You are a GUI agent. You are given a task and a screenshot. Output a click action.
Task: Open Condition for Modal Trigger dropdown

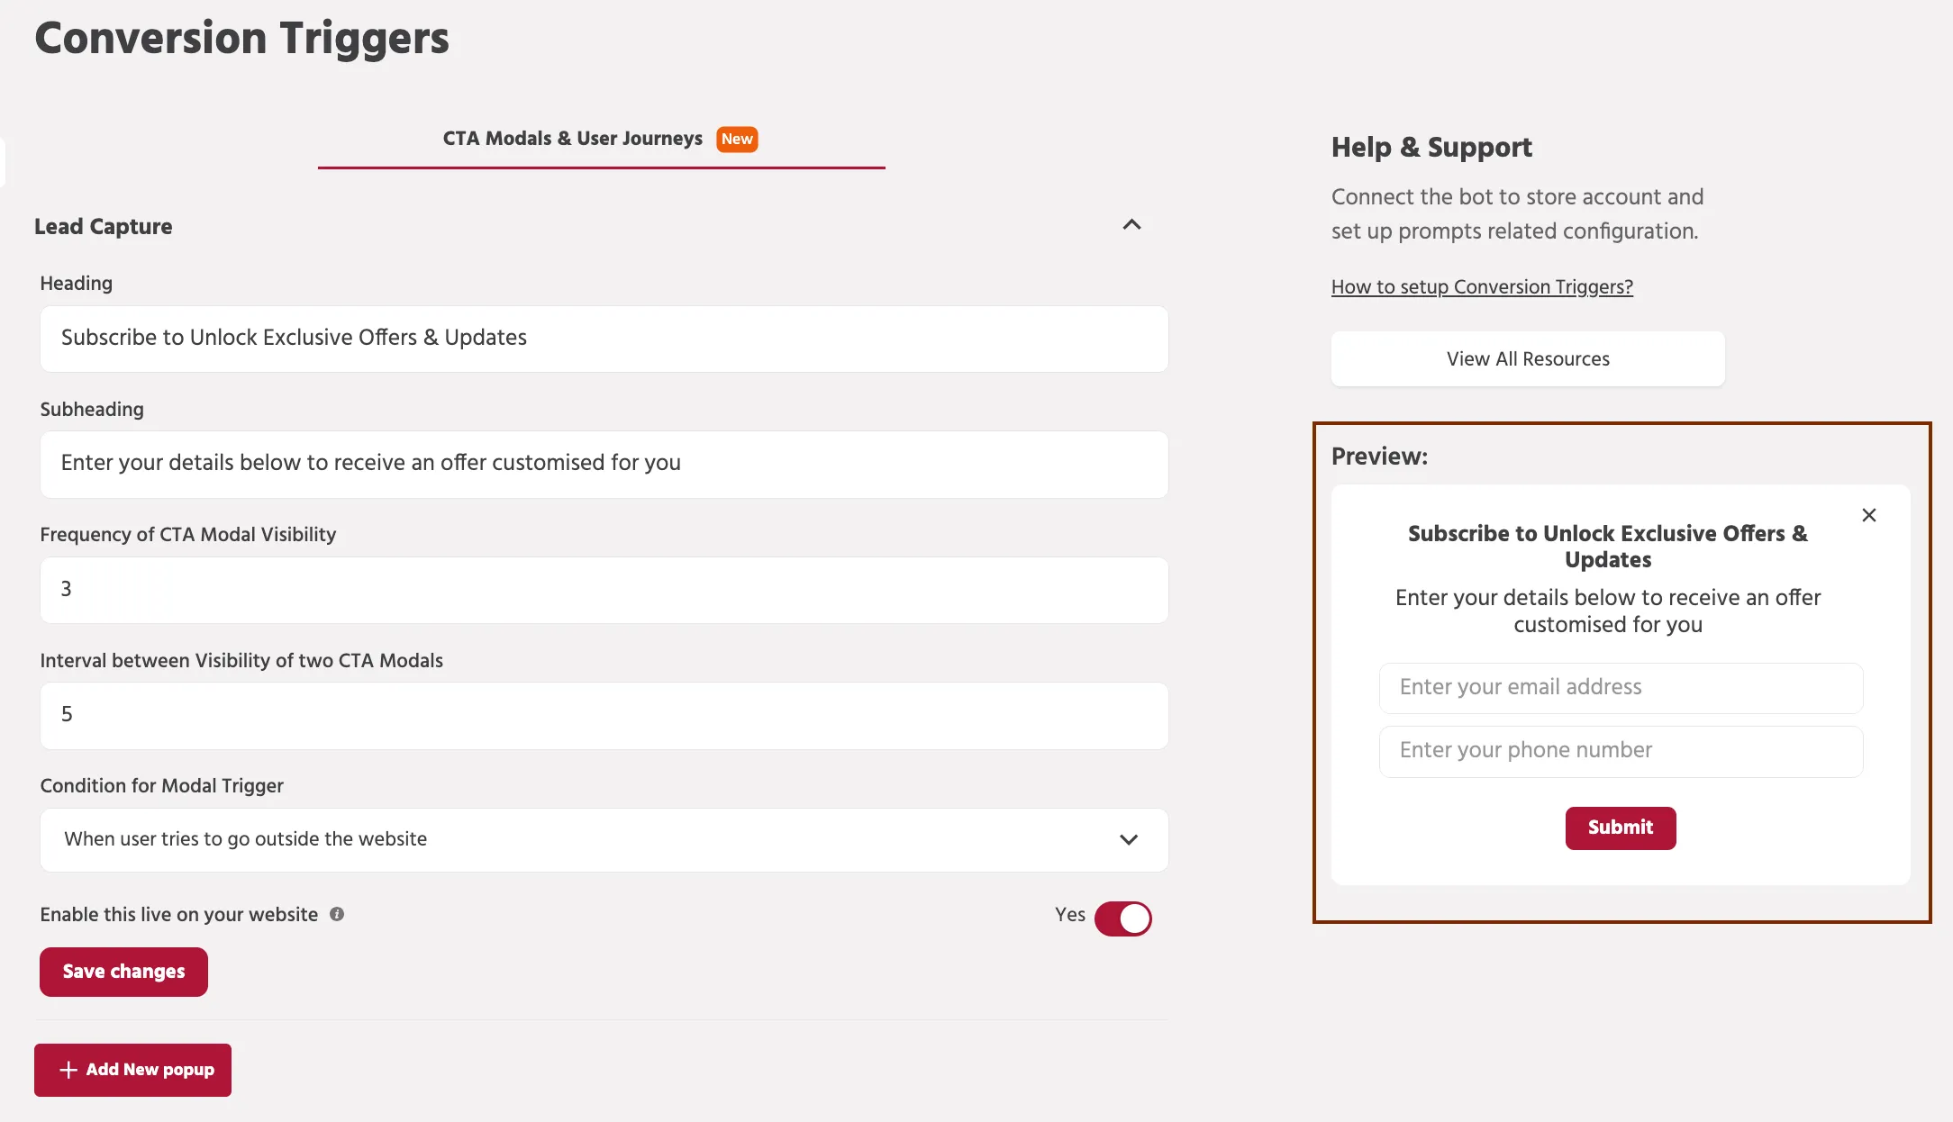click(x=586, y=839)
